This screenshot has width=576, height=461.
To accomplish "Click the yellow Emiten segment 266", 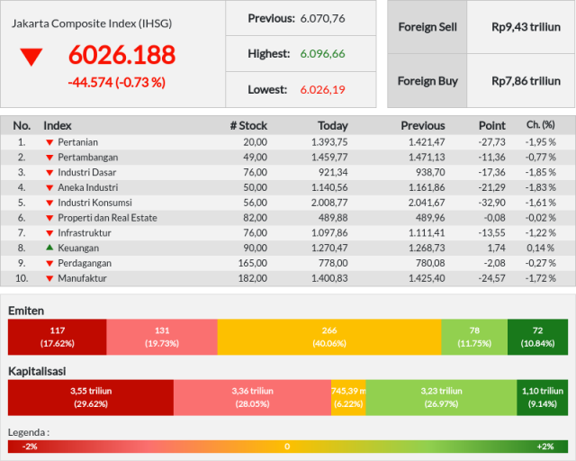I will coord(329,337).
